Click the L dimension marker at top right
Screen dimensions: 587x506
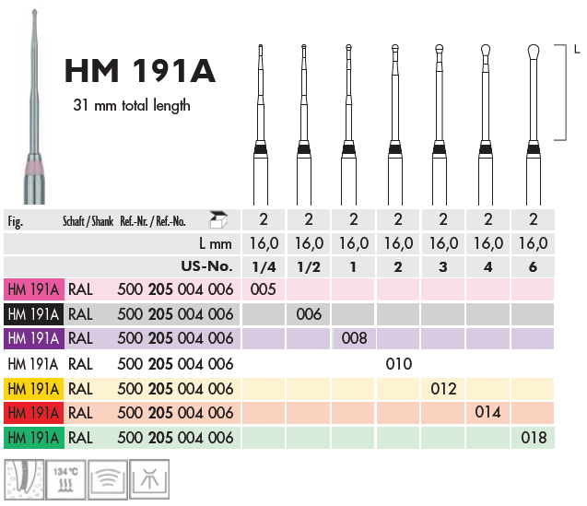tap(575, 51)
